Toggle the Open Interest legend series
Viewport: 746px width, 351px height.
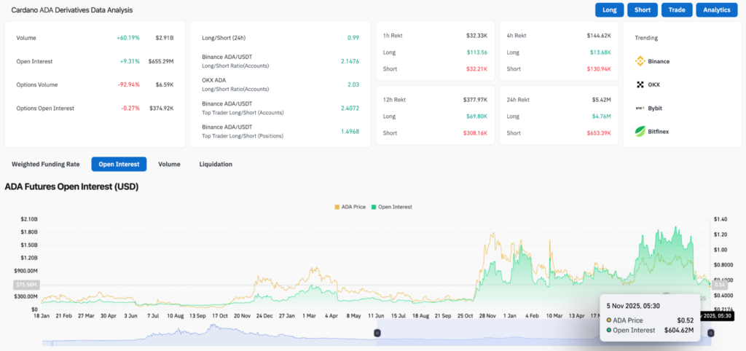tap(391, 207)
